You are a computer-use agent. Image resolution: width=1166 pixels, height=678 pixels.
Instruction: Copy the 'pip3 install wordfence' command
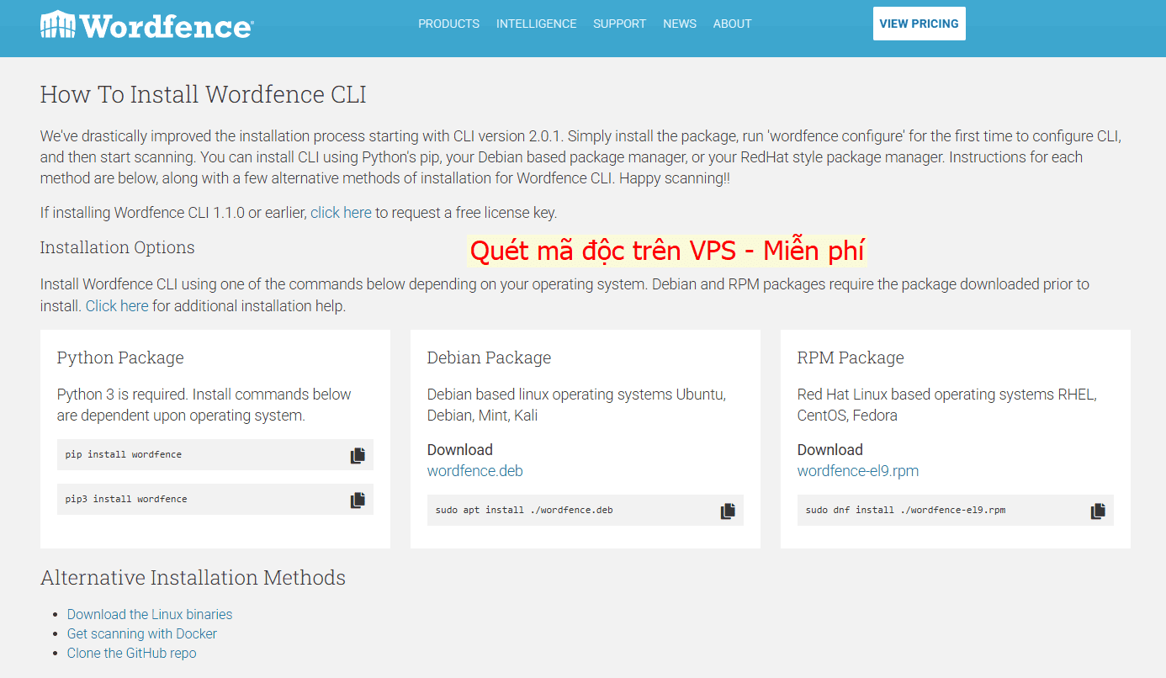point(358,501)
